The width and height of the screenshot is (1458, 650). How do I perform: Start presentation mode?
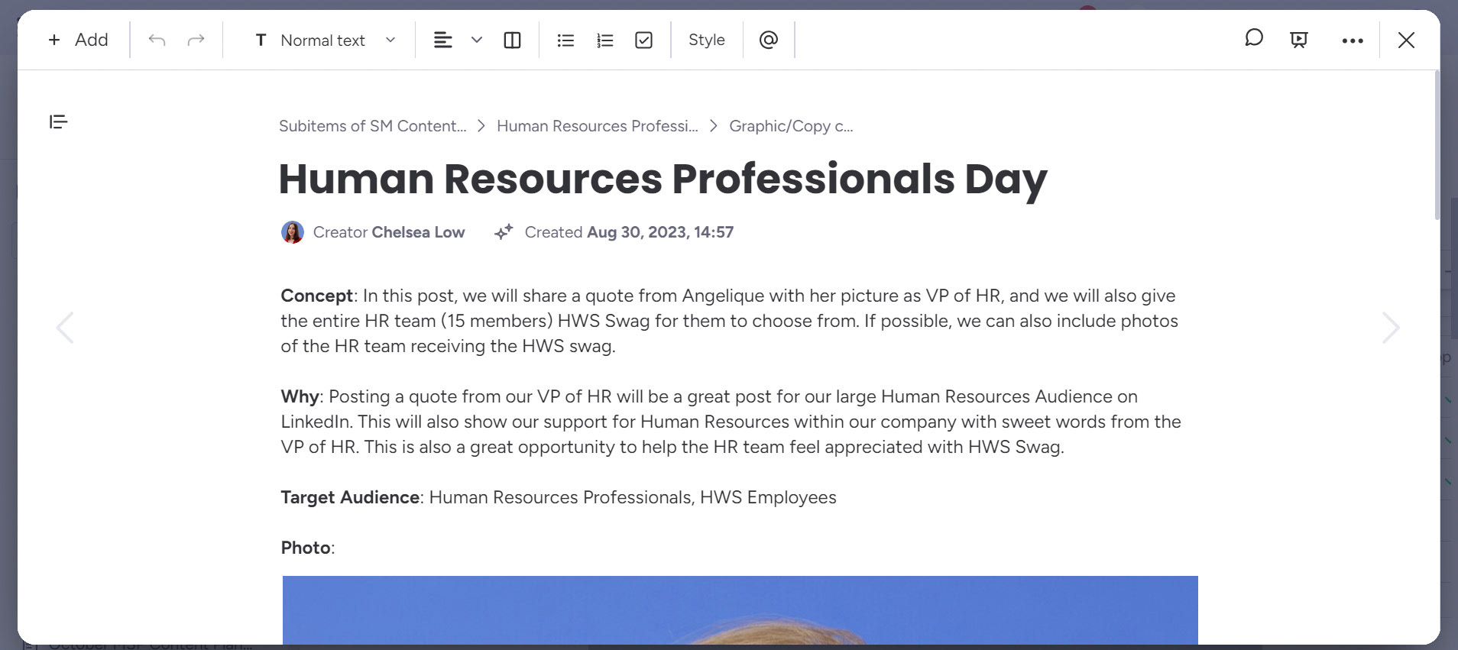point(1299,40)
